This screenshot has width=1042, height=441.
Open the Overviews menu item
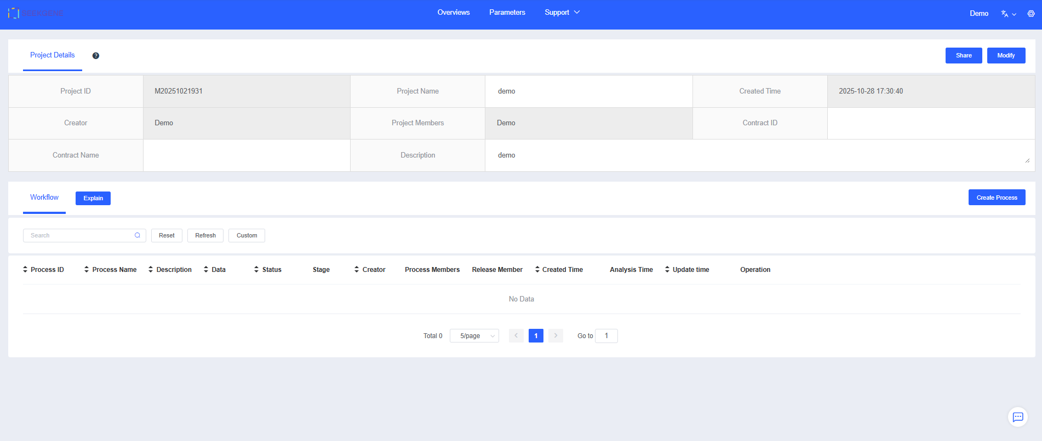point(453,13)
